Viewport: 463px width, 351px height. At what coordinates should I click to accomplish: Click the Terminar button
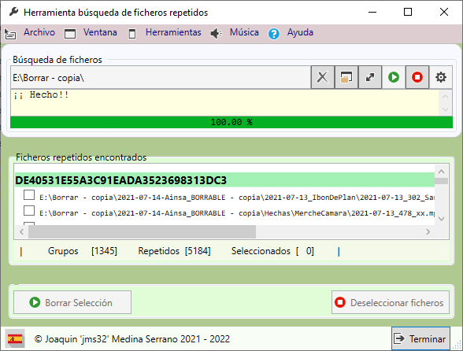point(420,338)
